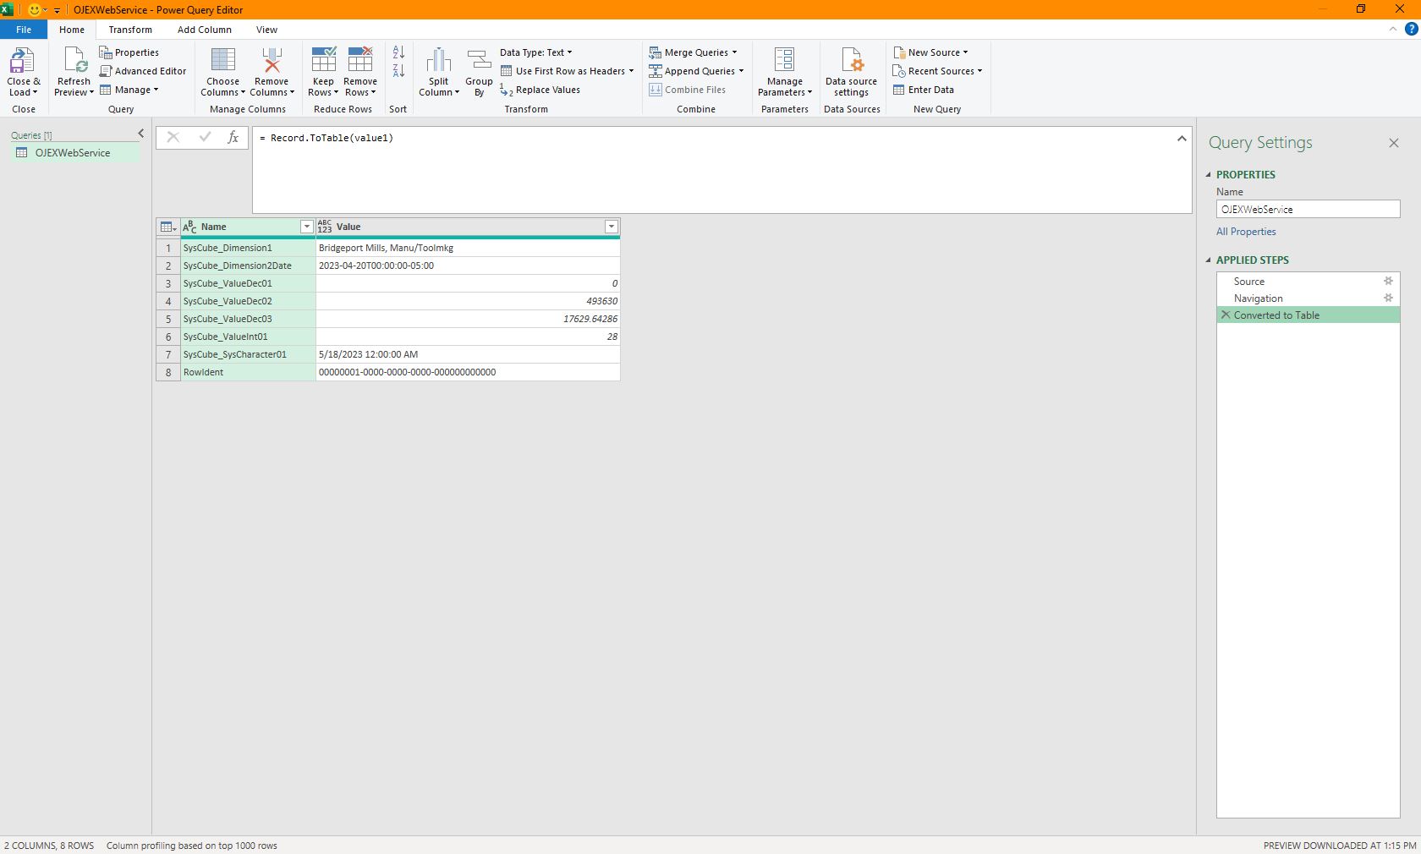The height and width of the screenshot is (854, 1421).
Task: Open the Add Column tab
Action: point(205,30)
